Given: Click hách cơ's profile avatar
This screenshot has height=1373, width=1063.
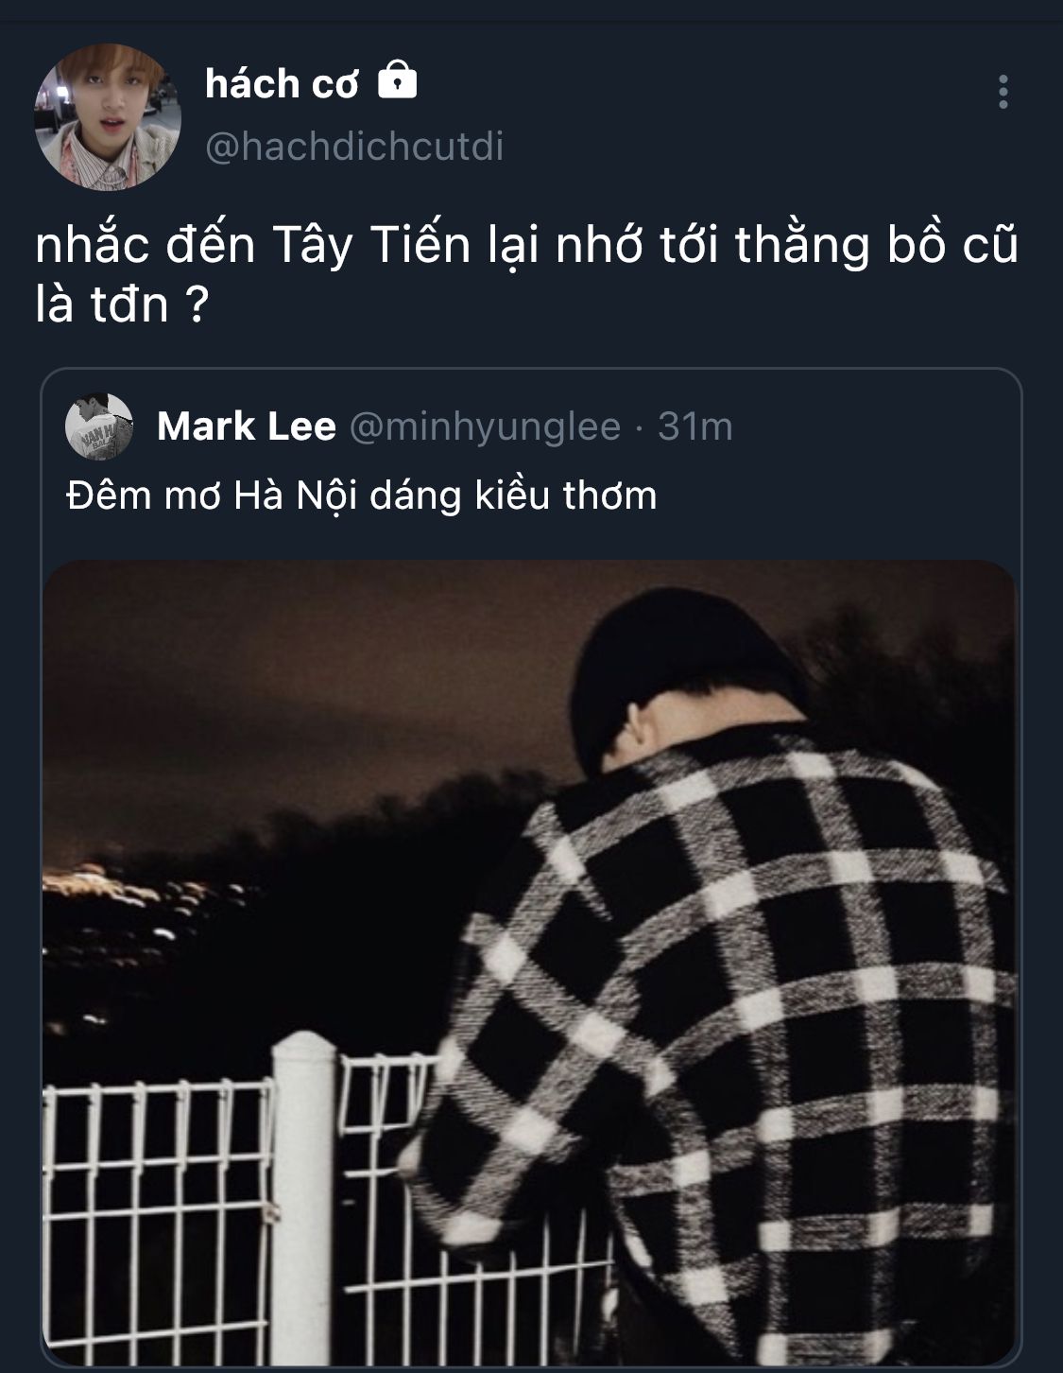Looking at the screenshot, I should coord(107,117).
